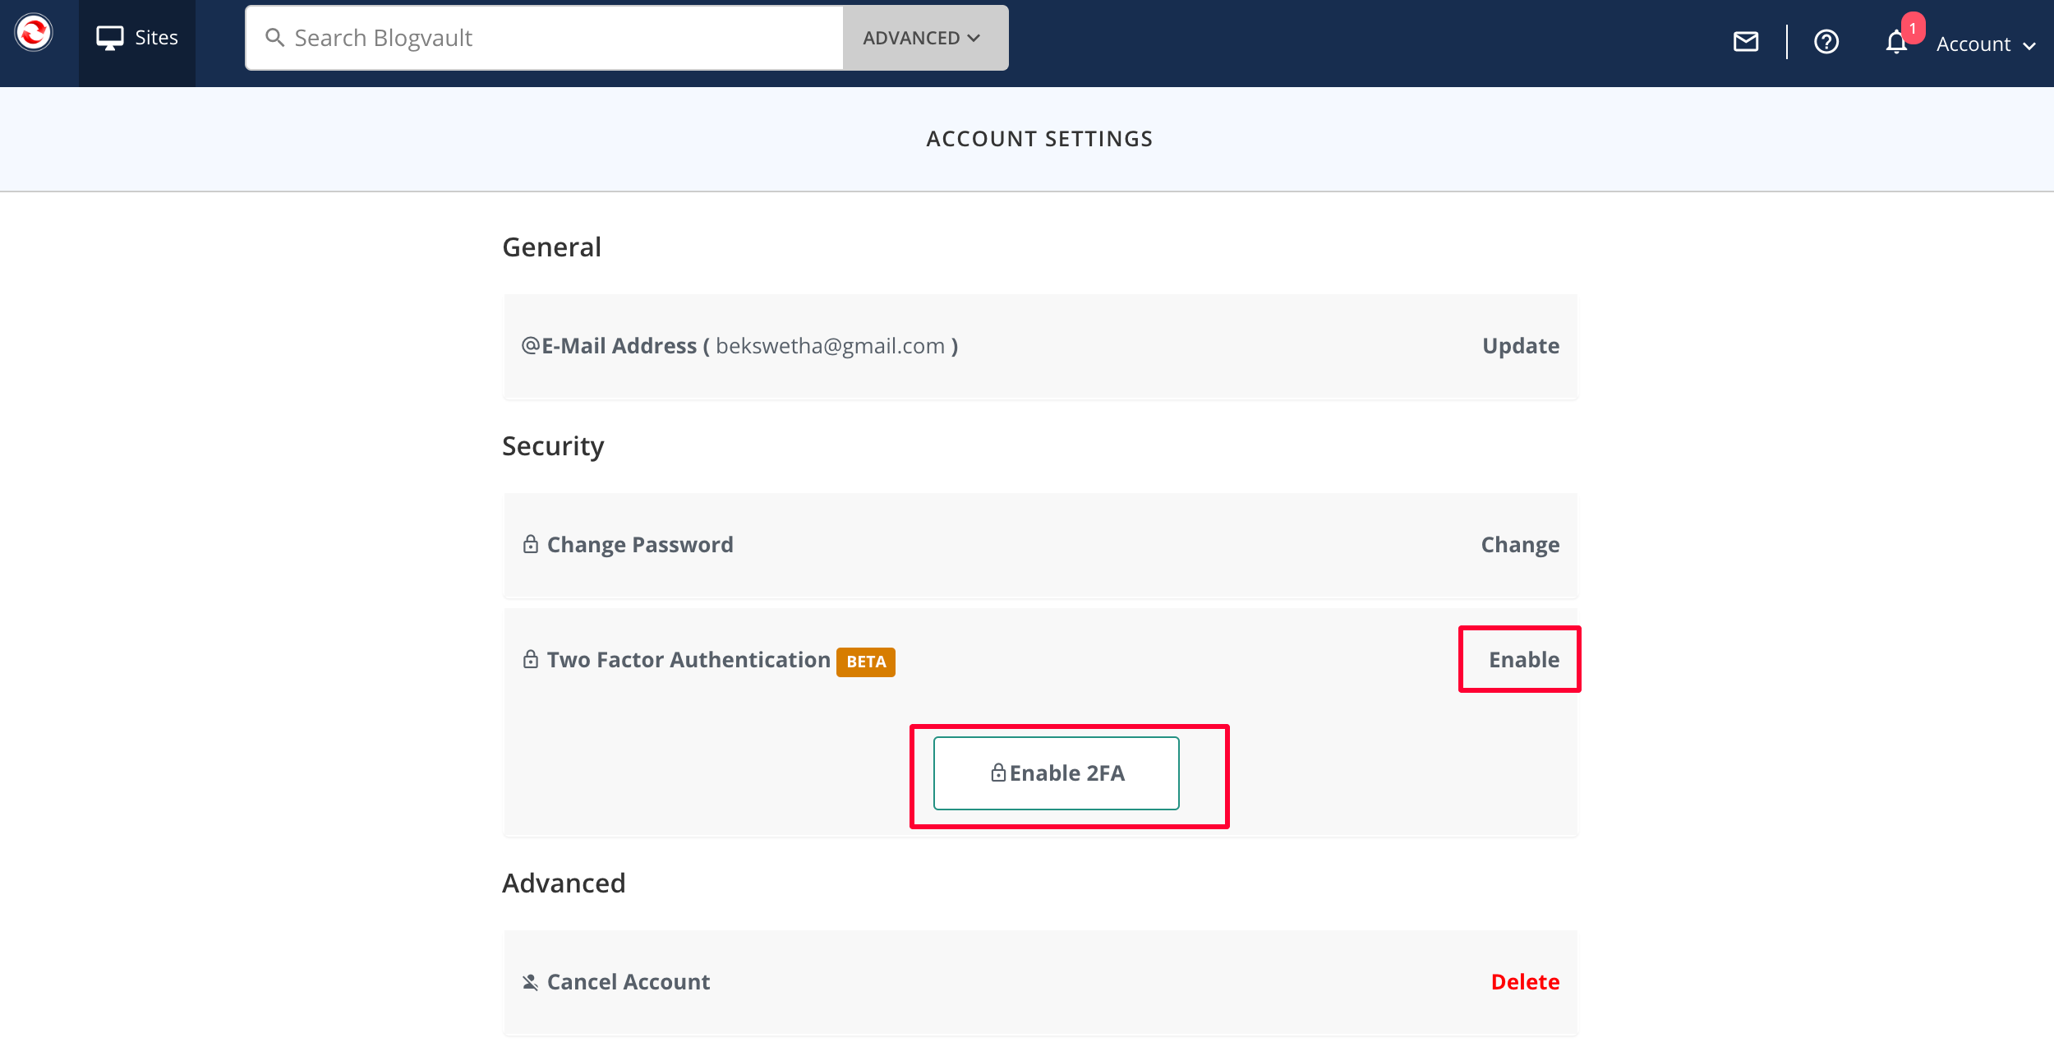The image size is (2054, 1047).
Task: Click the lock icon beside Change Password
Action: pyautogui.click(x=531, y=544)
